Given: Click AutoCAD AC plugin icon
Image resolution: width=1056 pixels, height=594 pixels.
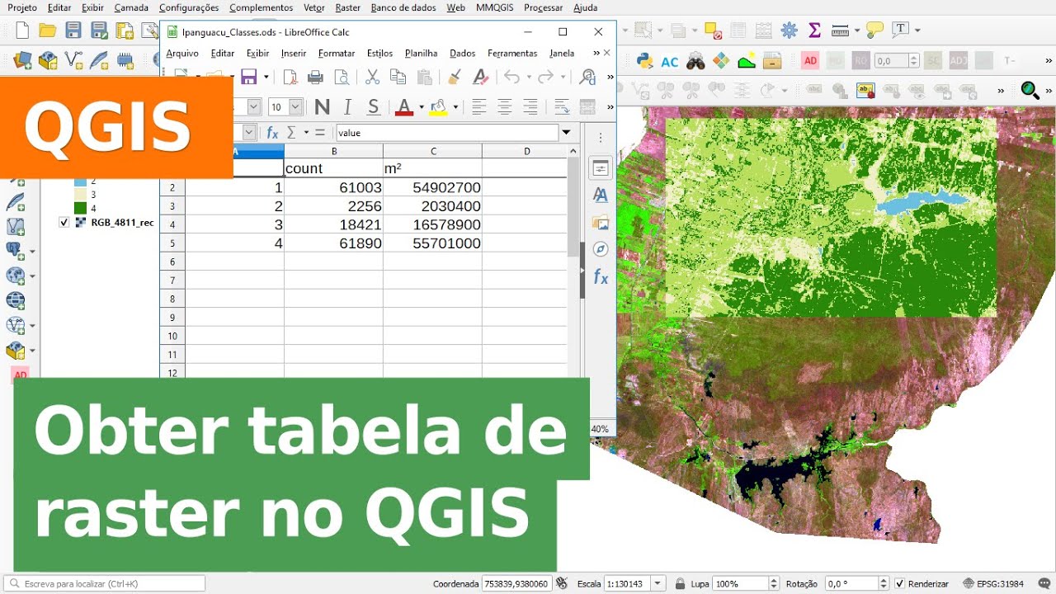Looking at the screenshot, I should pyautogui.click(x=670, y=61).
